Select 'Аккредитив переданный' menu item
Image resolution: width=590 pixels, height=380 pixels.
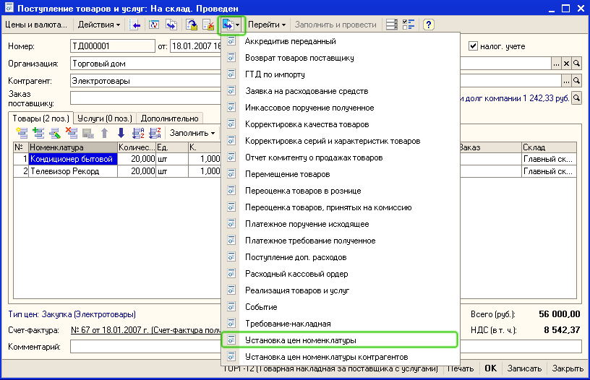click(x=340, y=41)
